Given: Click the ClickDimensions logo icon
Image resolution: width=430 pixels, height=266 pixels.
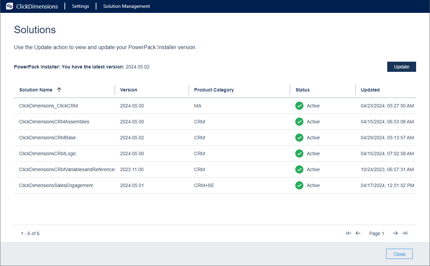Looking at the screenshot, I should (10, 6).
